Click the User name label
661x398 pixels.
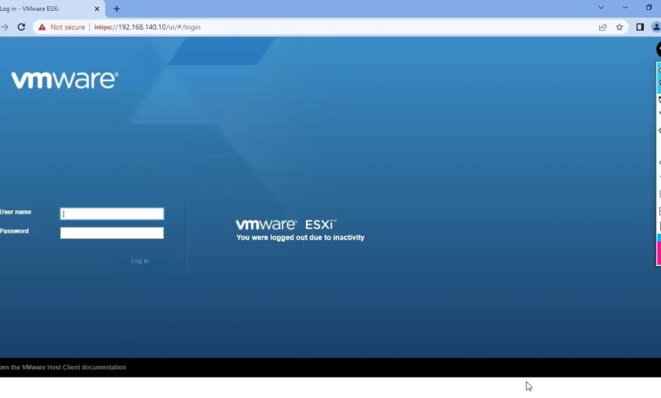15,212
